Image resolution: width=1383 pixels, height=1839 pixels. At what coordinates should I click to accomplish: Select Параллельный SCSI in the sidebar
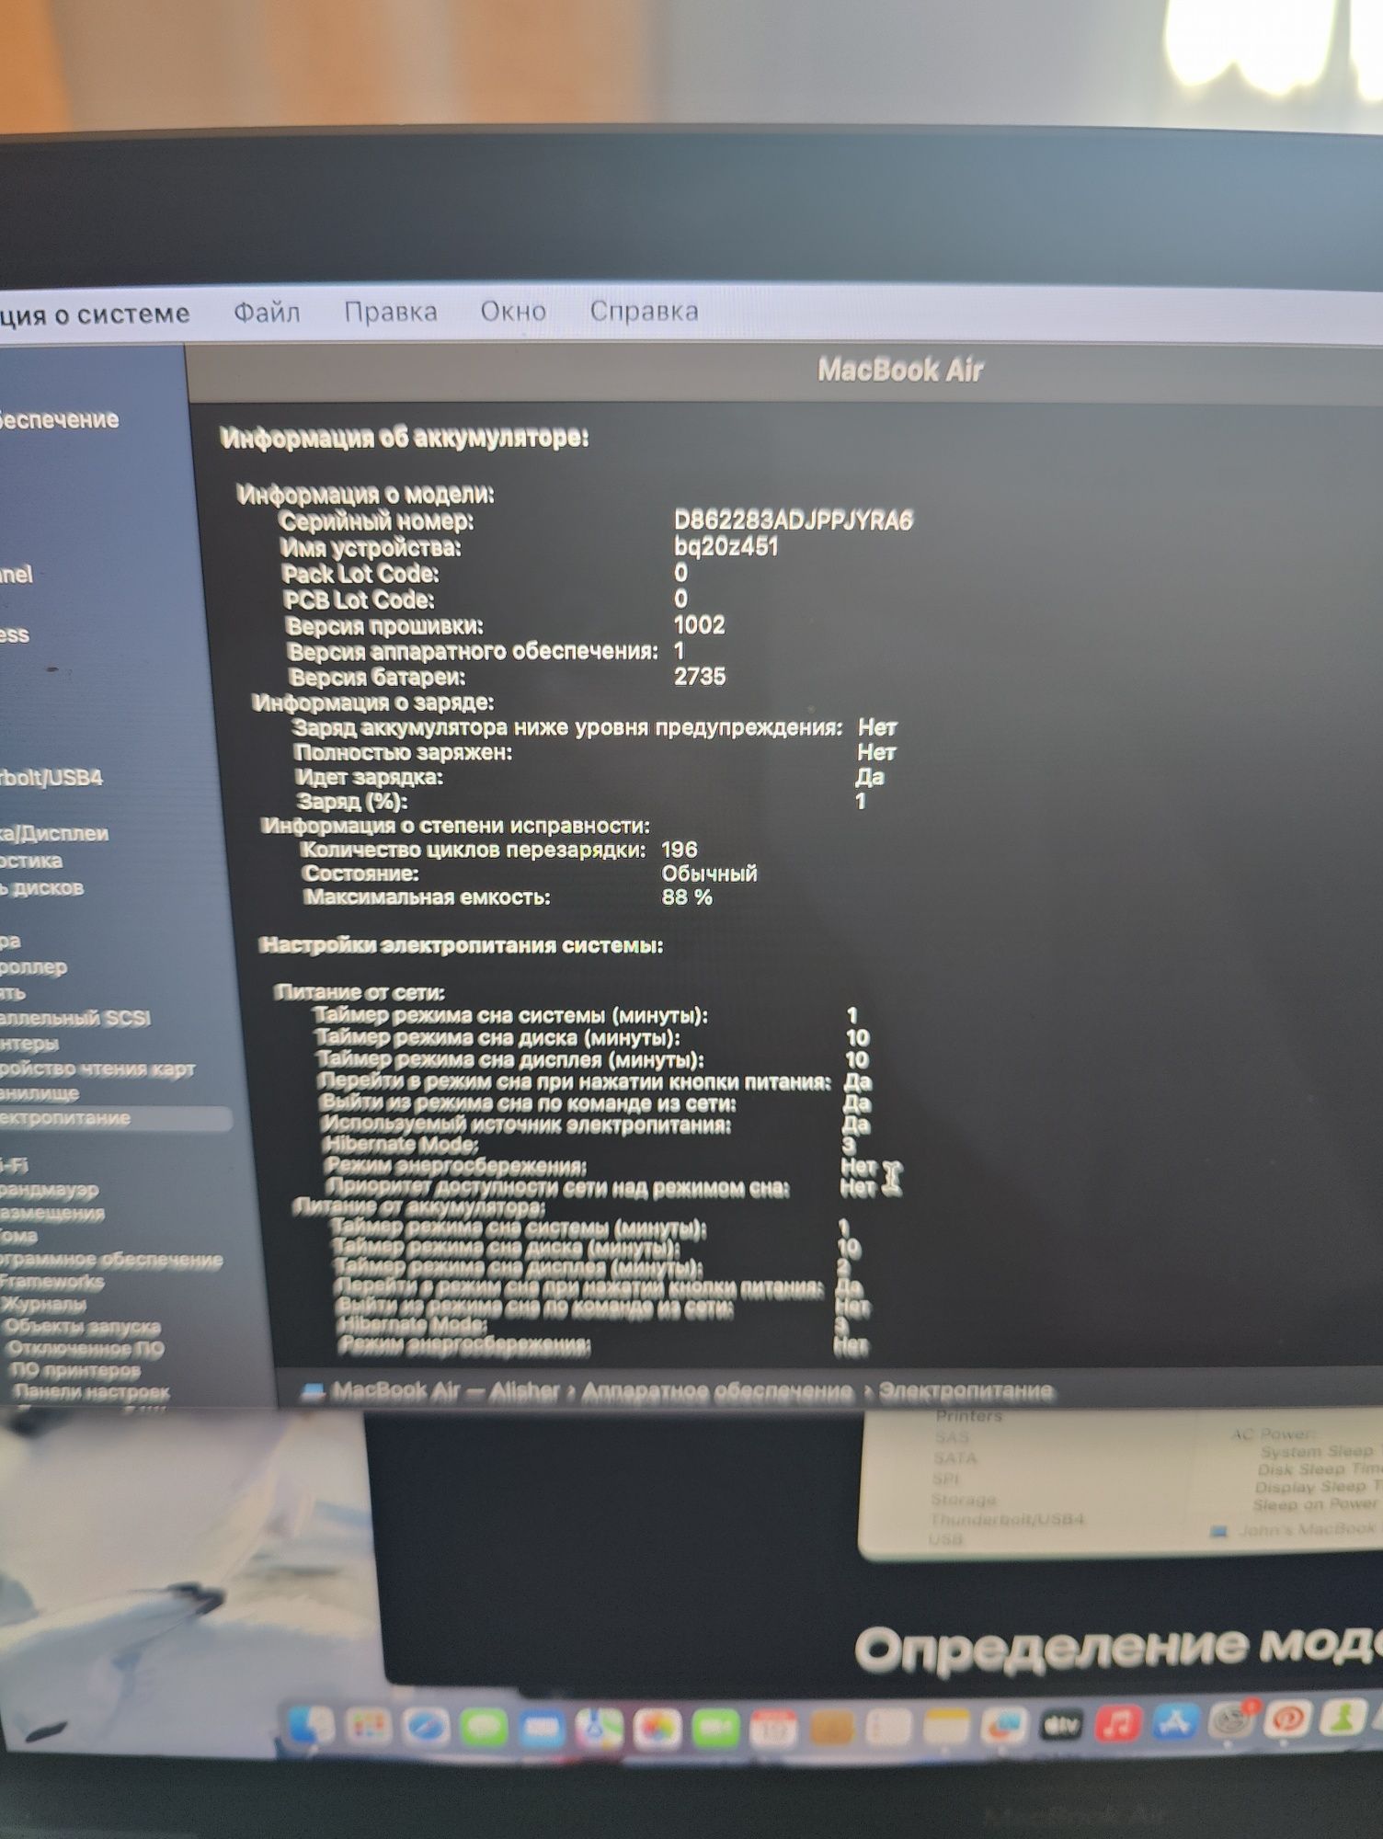(75, 1018)
